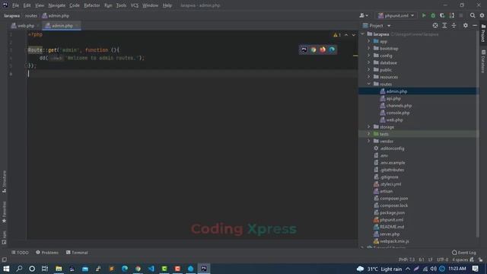The height and width of the screenshot is (274, 487).
Task: Click routes in the breadcrumb bar
Action: tap(31, 15)
